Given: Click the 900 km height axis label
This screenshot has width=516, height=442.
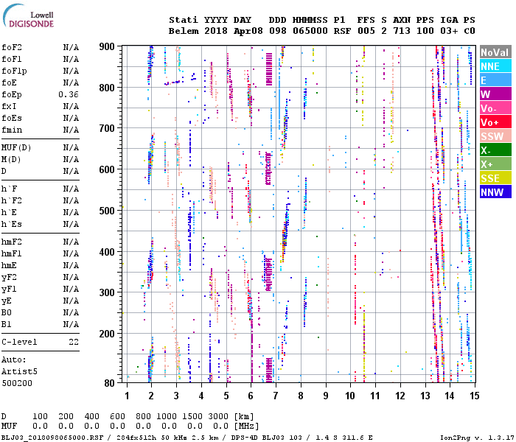Looking at the screenshot, I should click(107, 46).
